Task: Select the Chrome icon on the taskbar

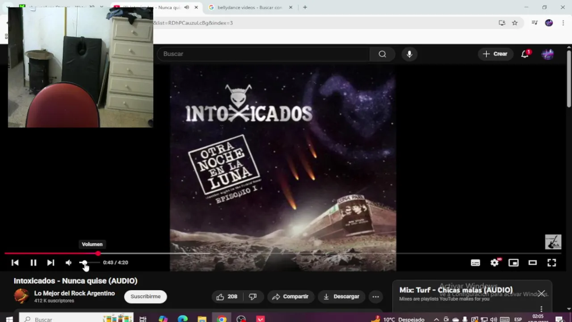Action: [222, 319]
